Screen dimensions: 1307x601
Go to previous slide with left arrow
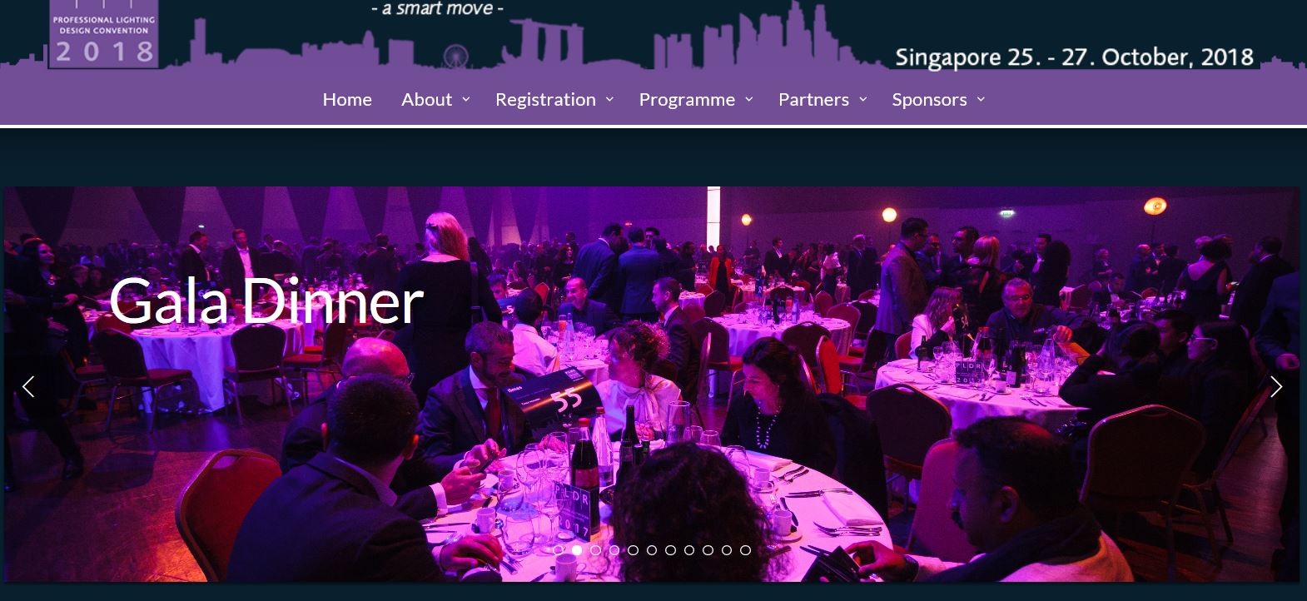click(28, 386)
